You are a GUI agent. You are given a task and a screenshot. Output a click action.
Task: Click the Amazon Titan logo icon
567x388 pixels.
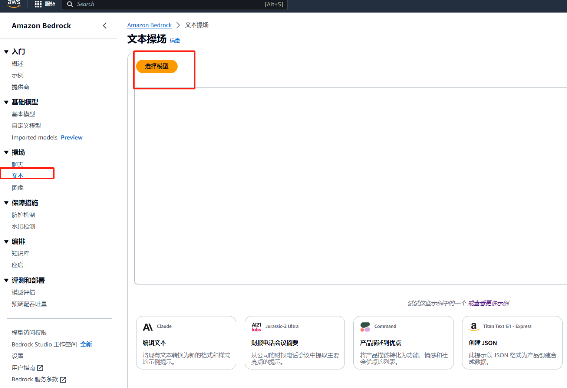474,327
